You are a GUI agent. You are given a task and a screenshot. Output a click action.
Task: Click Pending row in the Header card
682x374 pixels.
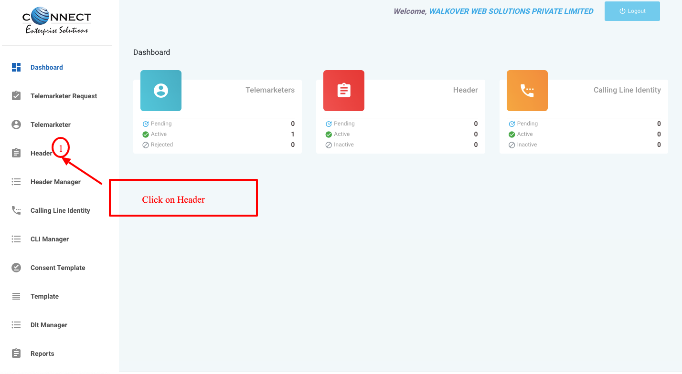pos(344,124)
